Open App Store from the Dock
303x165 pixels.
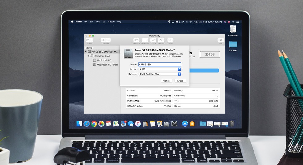(185, 124)
